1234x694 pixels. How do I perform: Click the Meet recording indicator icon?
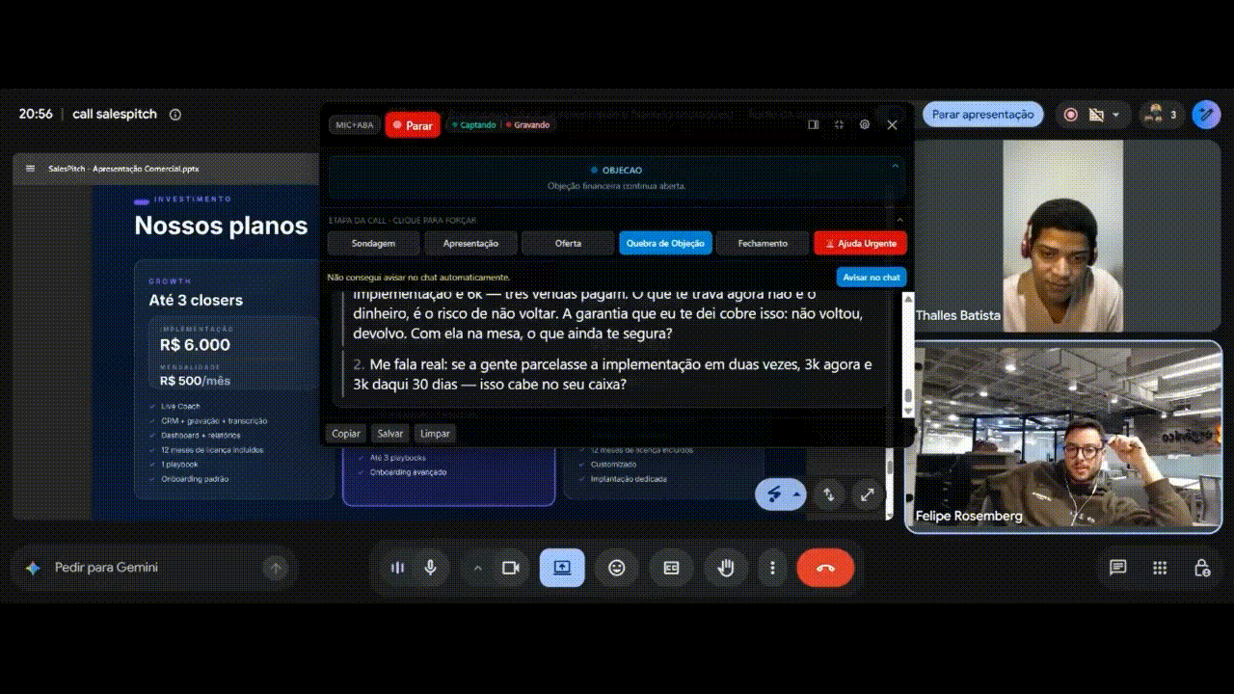click(x=1070, y=115)
